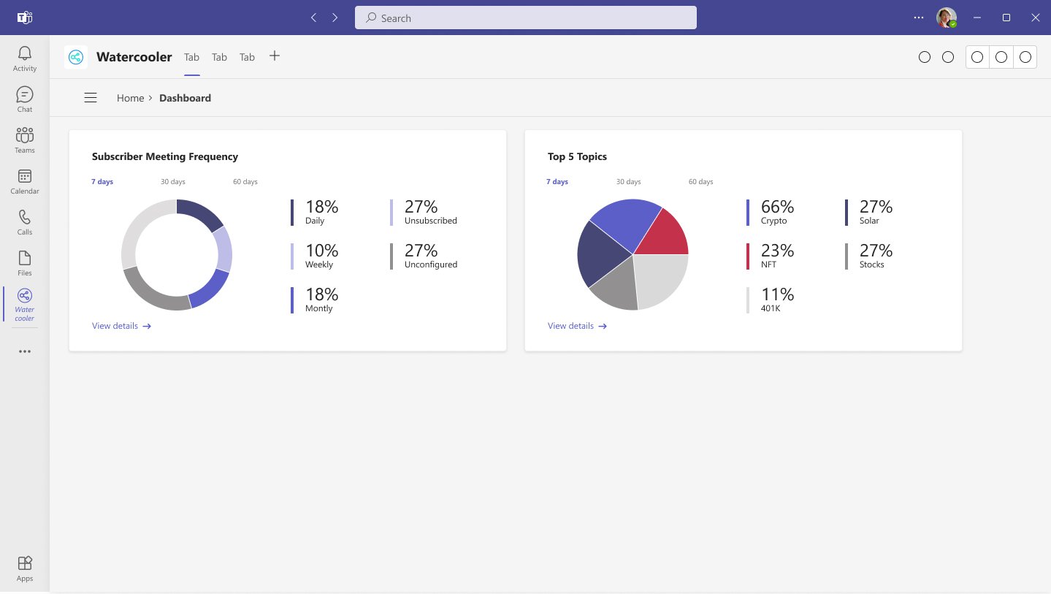Open settings and more ellipsis in title bar

919,18
